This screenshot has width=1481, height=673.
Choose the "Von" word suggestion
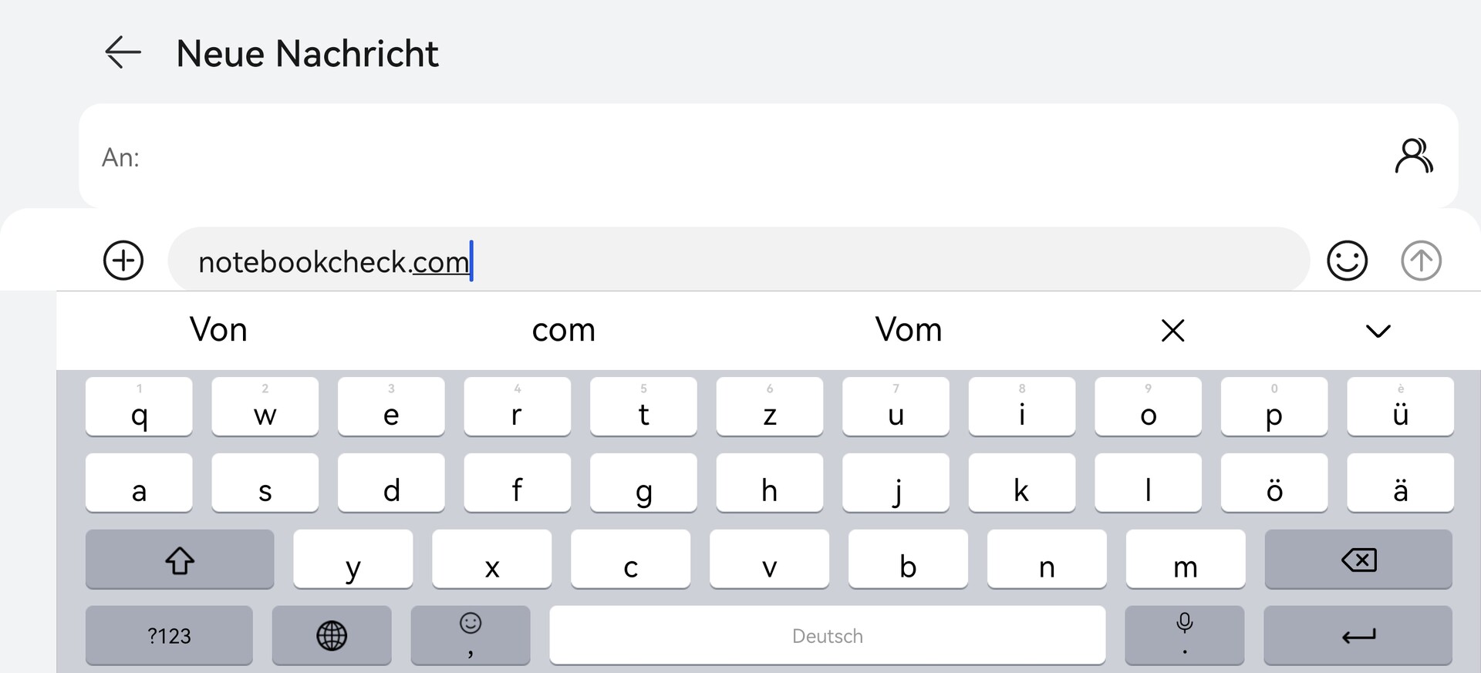coord(219,330)
